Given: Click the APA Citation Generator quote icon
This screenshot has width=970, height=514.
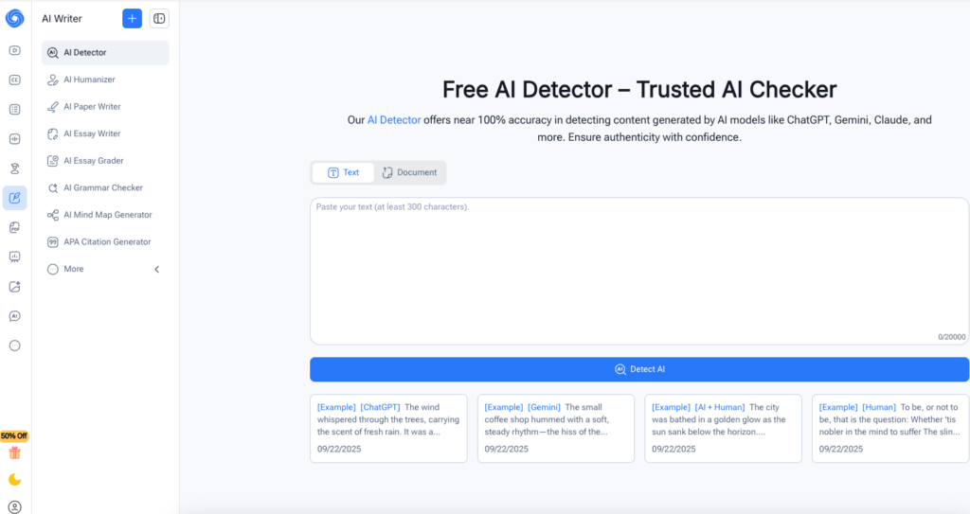Looking at the screenshot, I should tap(53, 241).
